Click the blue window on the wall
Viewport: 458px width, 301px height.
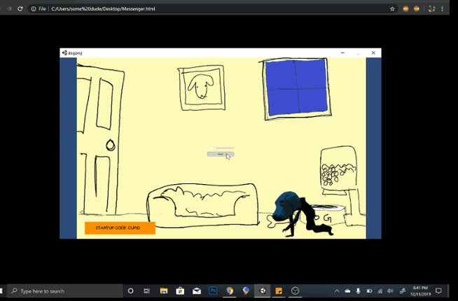click(x=295, y=87)
